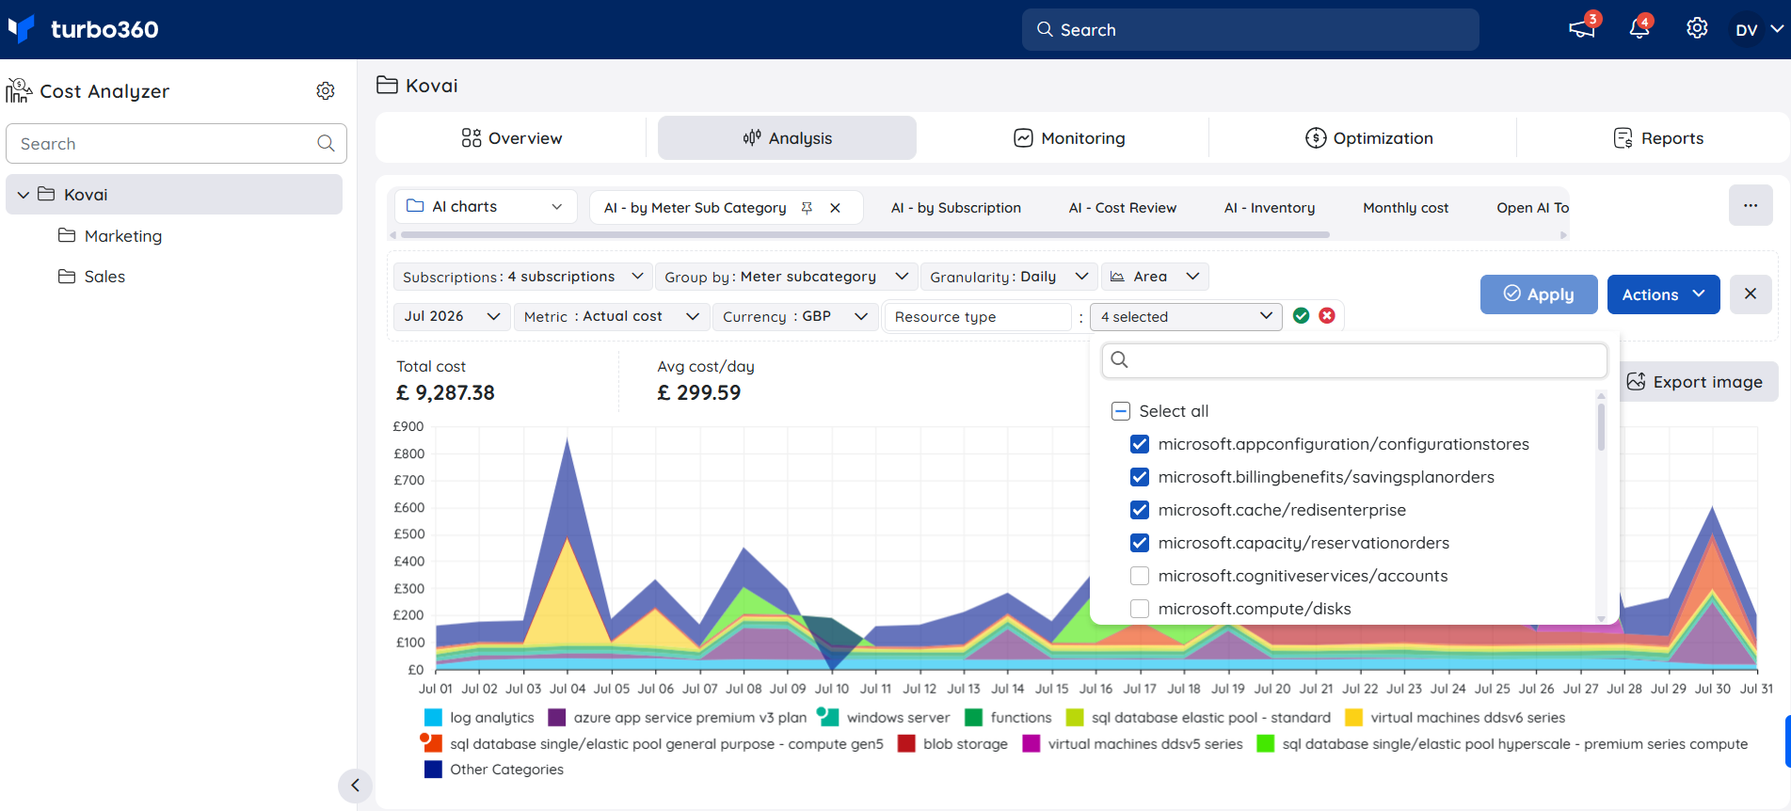Click the Resource type filter field
The width and height of the screenshot is (1791, 811).
(978, 316)
